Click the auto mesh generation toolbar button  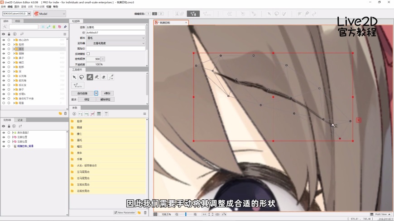tap(207, 14)
